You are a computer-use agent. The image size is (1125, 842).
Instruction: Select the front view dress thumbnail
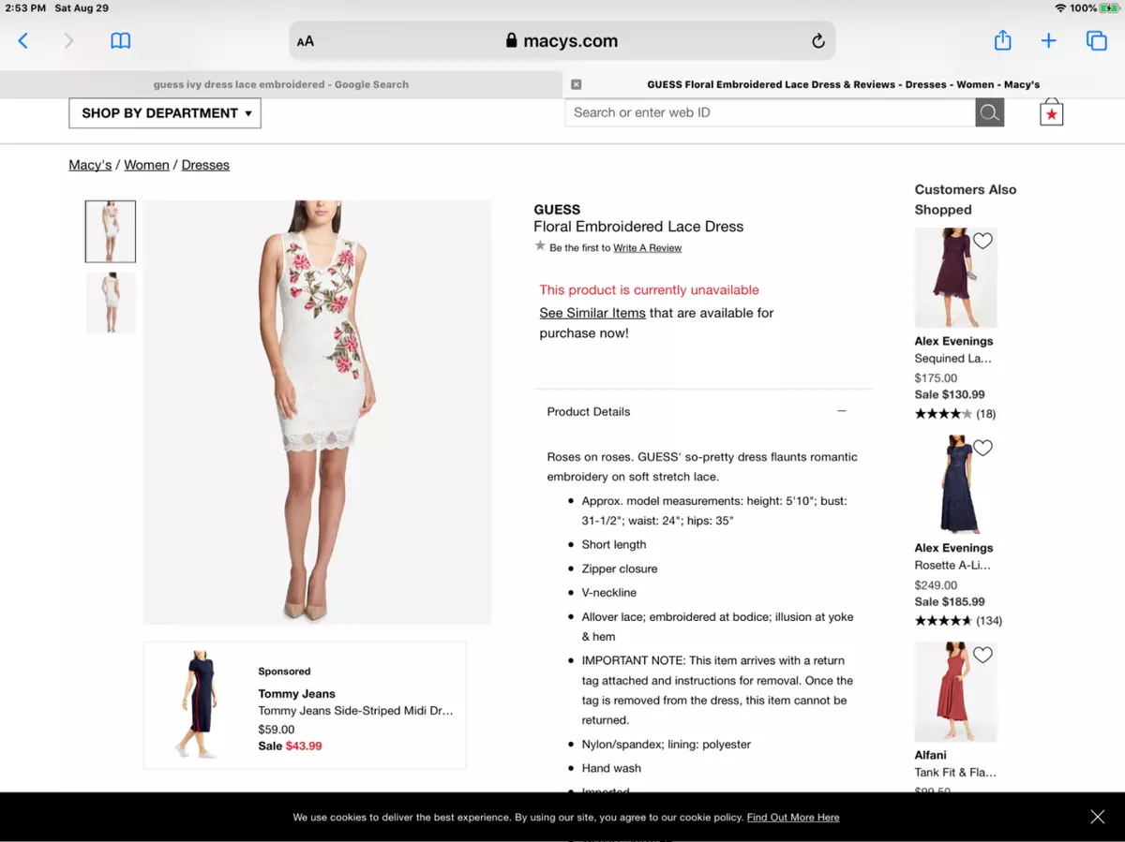click(x=111, y=231)
